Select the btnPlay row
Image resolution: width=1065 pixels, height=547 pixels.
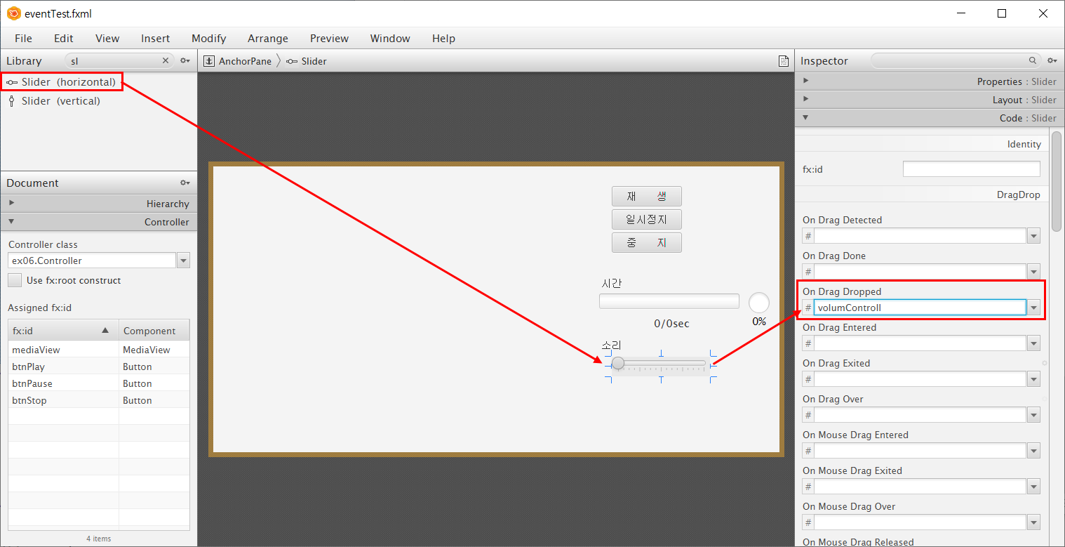coord(99,367)
